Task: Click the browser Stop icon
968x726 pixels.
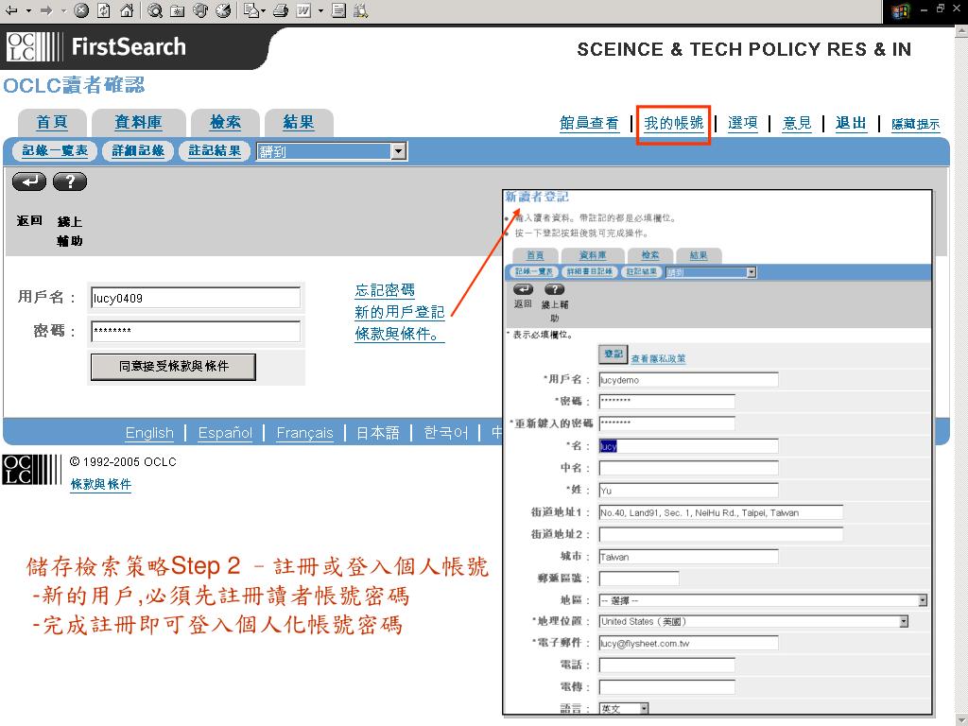Action: (x=81, y=9)
